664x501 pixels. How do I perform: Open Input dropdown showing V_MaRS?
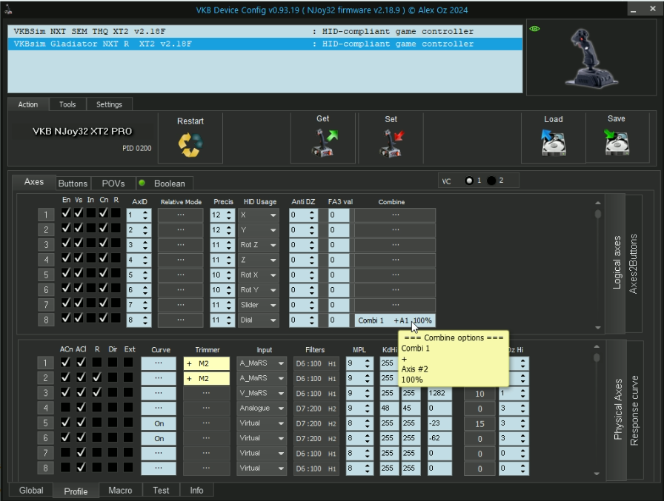tap(262, 393)
